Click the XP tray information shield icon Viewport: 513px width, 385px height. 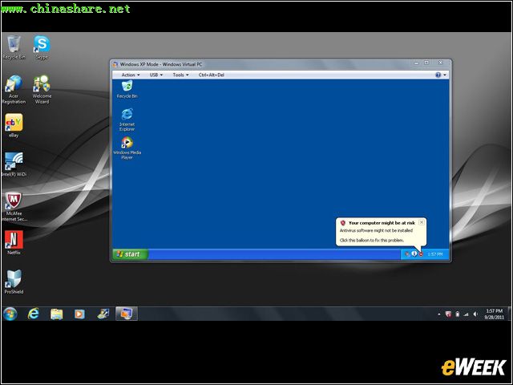pos(414,253)
